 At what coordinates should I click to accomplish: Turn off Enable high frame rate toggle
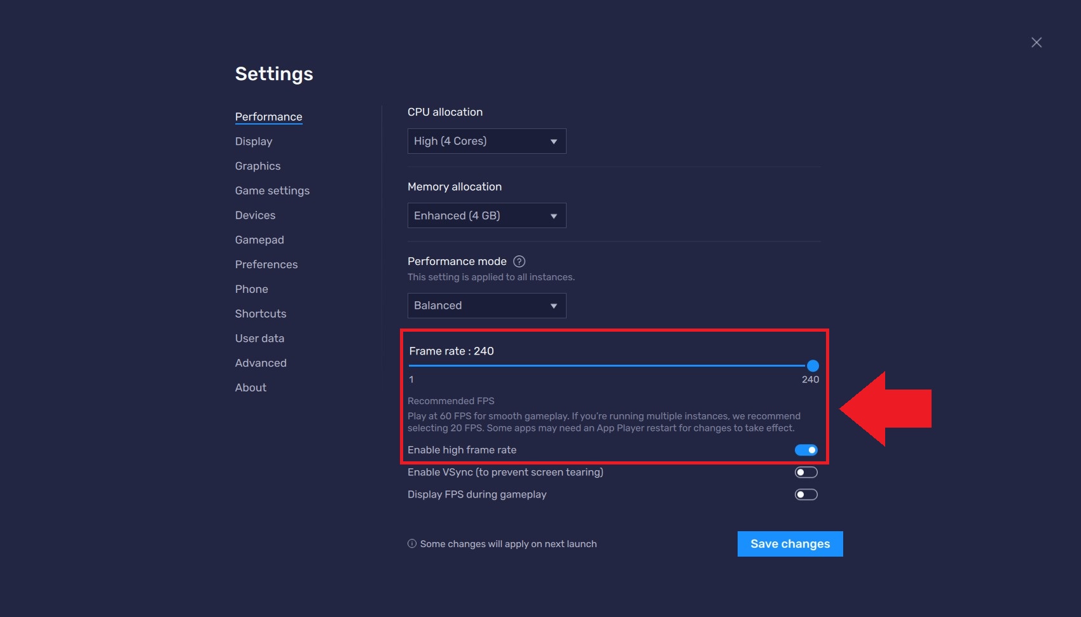(x=806, y=450)
